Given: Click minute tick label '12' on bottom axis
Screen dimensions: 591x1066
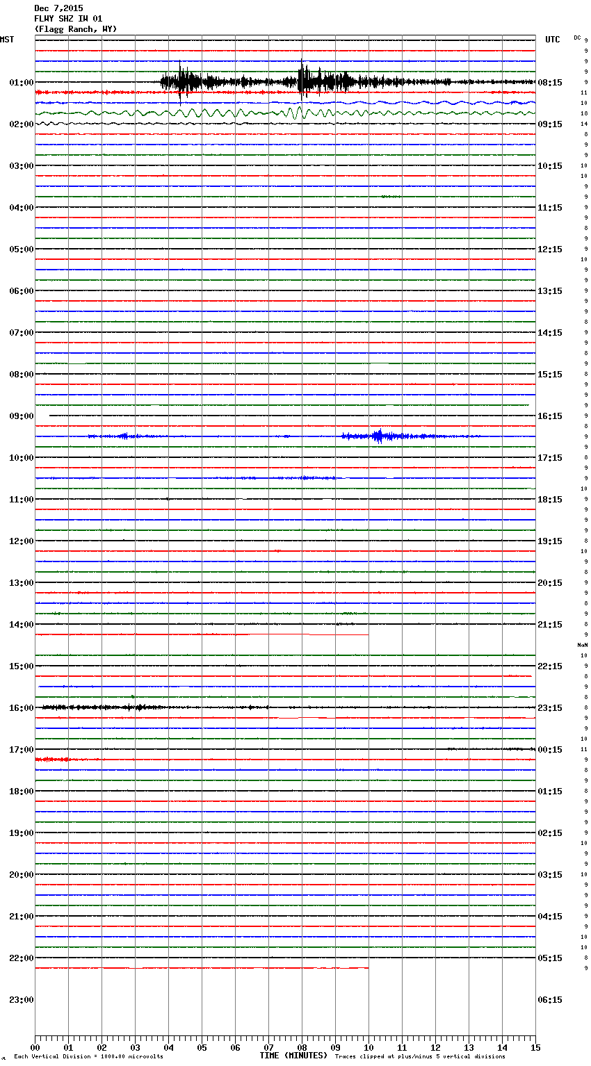Looking at the screenshot, I should click(x=435, y=1047).
